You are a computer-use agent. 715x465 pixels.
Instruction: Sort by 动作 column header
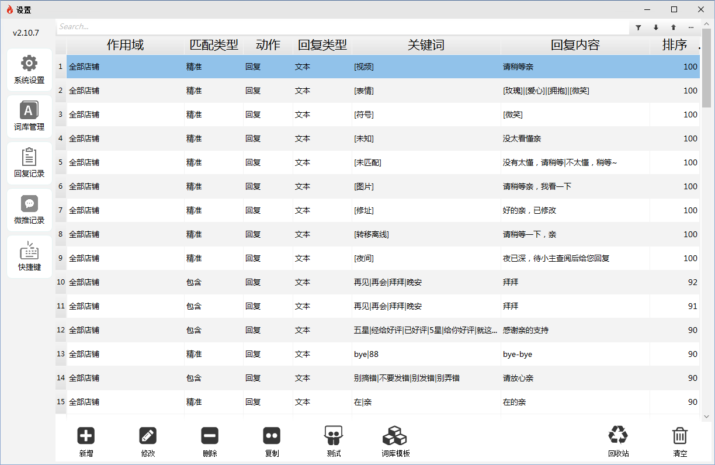click(x=268, y=45)
